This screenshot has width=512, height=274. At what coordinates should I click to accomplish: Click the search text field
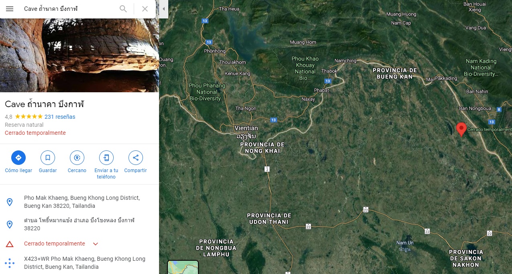coord(69,9)
